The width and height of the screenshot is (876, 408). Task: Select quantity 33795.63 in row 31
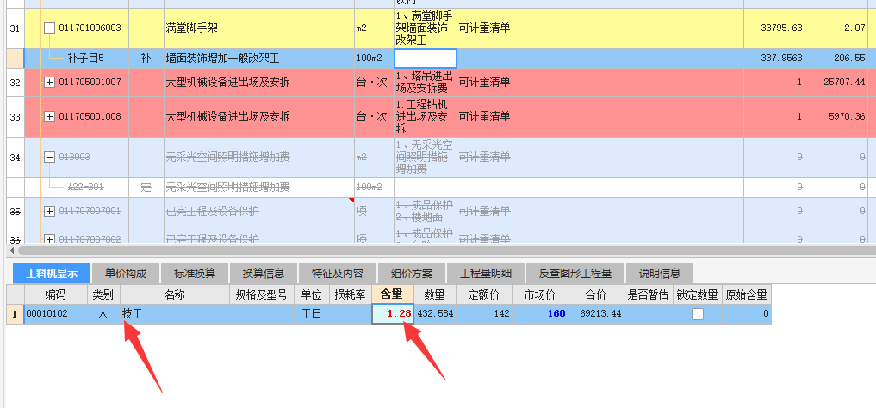[774, 28]
